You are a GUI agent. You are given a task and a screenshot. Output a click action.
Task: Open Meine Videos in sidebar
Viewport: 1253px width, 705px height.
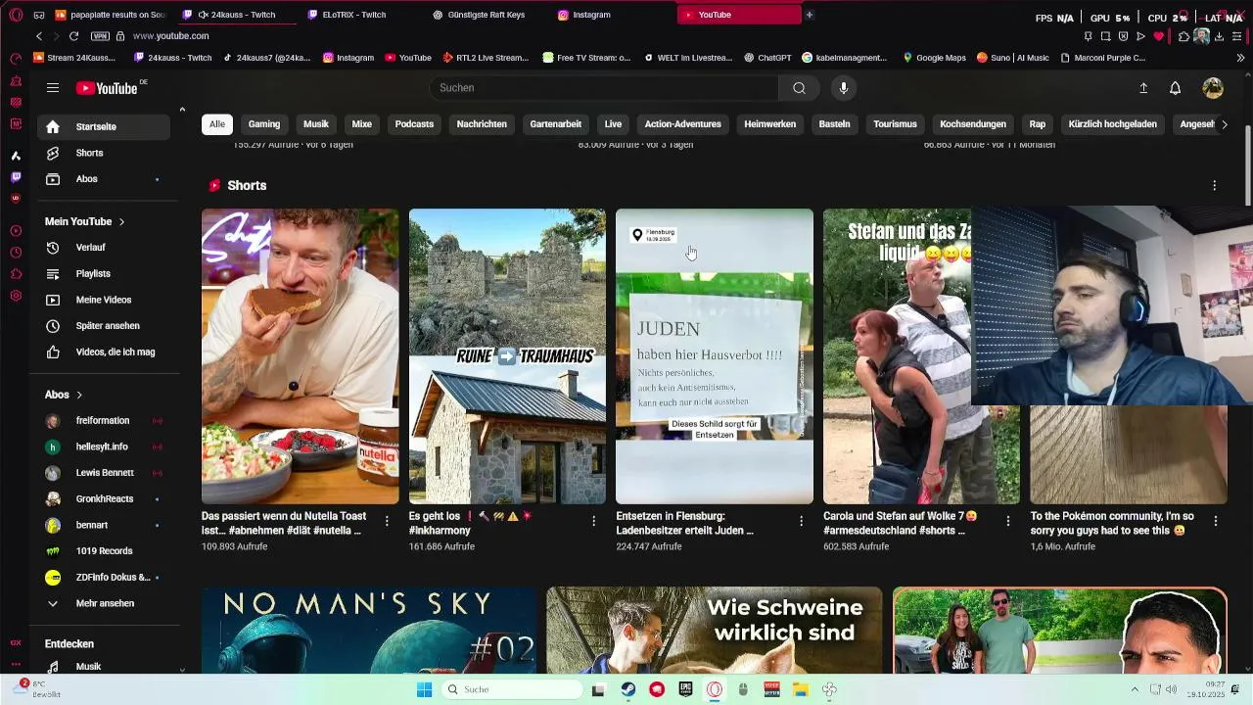(104, 300)
